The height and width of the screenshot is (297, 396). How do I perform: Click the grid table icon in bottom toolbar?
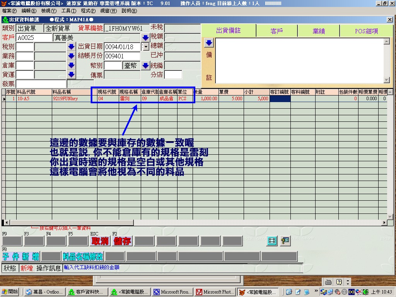(x=272, y=241)
